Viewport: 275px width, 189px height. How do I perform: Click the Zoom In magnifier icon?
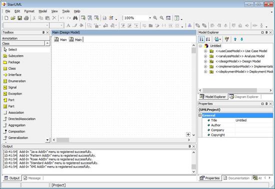tap(155, 18)
